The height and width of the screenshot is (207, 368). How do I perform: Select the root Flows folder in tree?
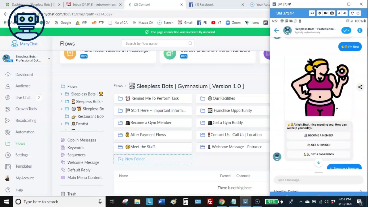pos(72,86)
